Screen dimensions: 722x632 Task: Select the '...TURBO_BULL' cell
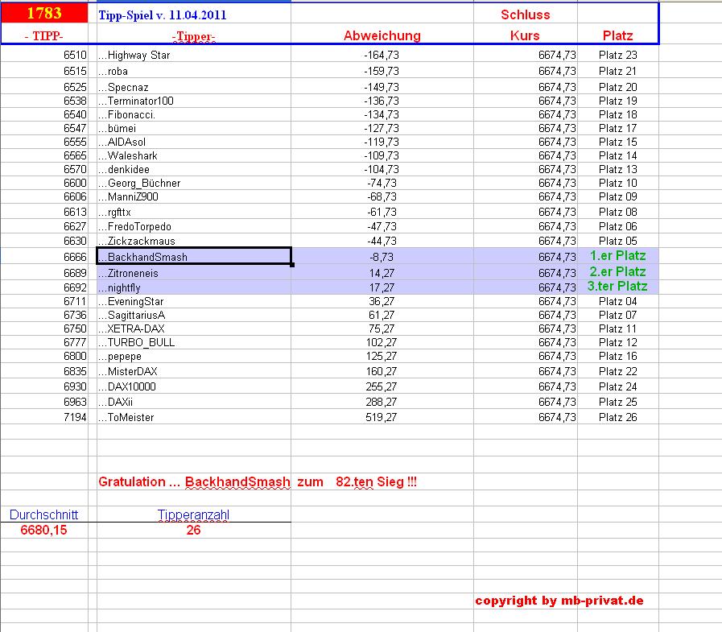click(194, 343)
